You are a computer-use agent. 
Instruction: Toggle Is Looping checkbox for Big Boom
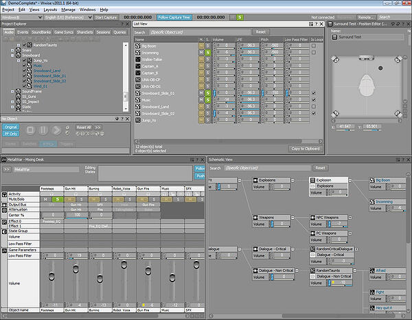[x=314, y=46]
